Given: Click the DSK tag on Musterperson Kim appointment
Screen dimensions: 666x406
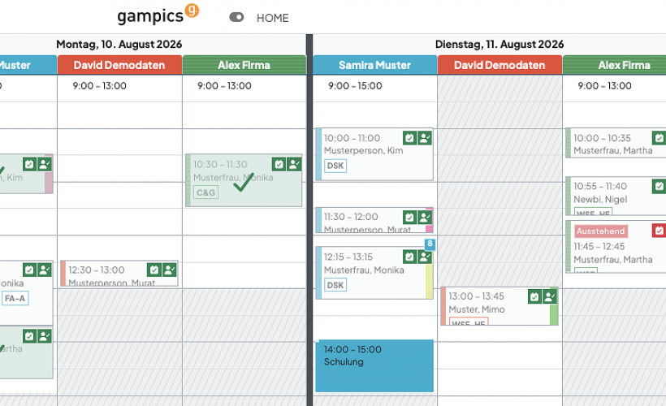Looking at the screenshot, I should (x=335, y=166).
